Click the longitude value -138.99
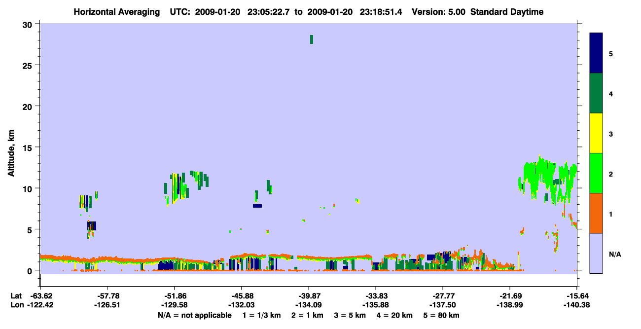641x329 pixels. click(x=510, y=305)
